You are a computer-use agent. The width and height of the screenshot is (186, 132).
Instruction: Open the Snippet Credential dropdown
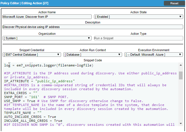pyautogui.click(x=32, y=54)
